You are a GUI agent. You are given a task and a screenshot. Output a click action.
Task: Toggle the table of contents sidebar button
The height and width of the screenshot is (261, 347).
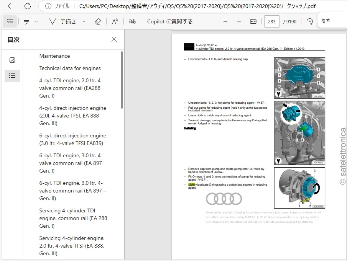pyautogui.click(x=10, y=21)
